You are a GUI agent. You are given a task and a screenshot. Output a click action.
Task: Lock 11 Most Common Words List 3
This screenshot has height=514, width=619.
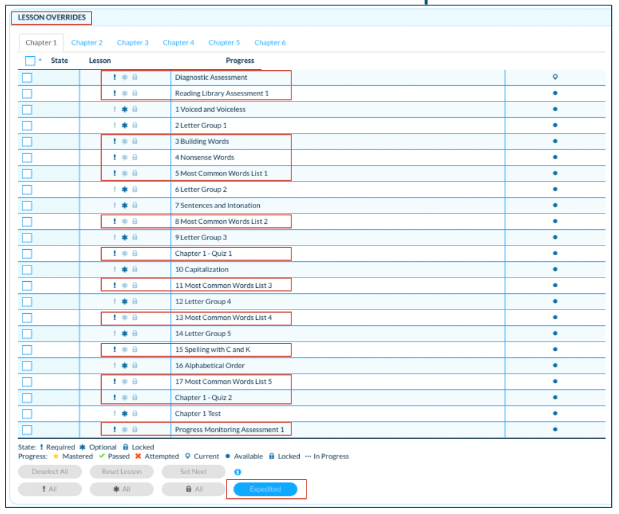[x=134, y=285]
